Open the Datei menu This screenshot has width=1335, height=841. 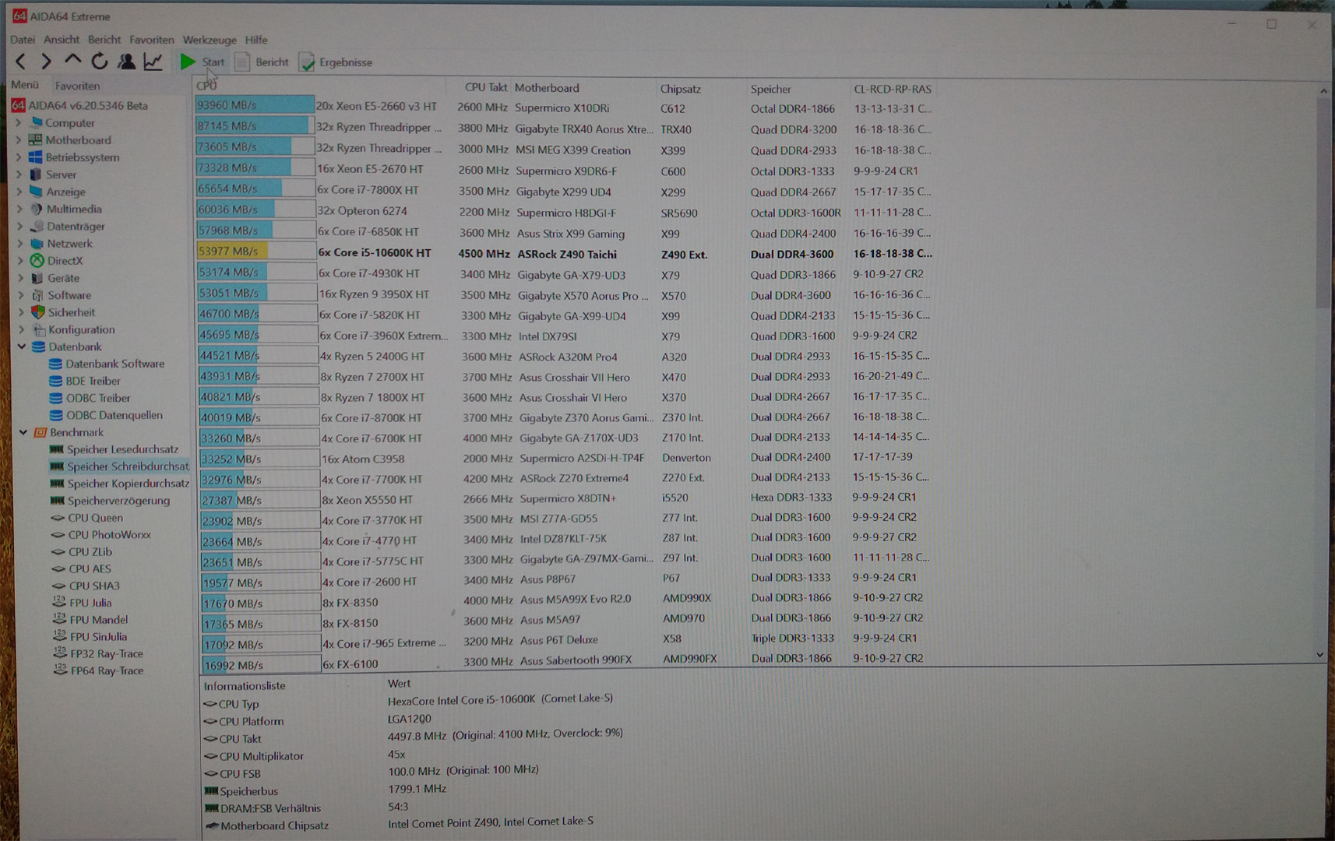(23, 40)
